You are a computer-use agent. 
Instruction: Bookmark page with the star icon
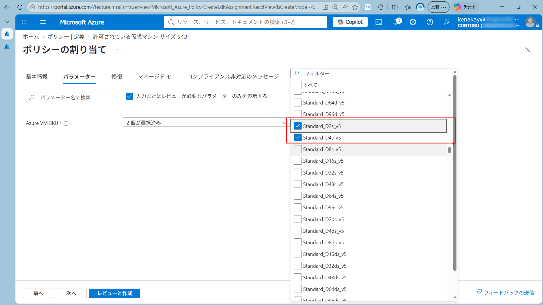click(x=355, y=7)
